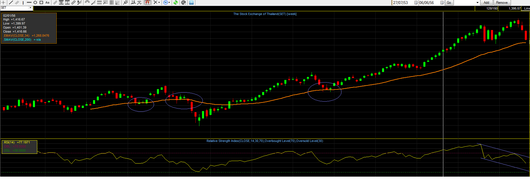Click the blue clock period icon
The height and width of the screenshot is (187, 530).
tap(165, 3)
